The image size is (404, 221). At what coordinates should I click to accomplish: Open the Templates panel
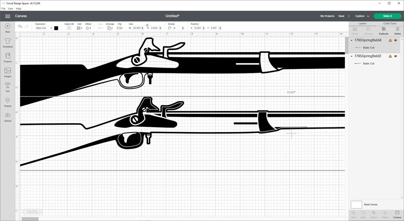(x=7, y=42)
